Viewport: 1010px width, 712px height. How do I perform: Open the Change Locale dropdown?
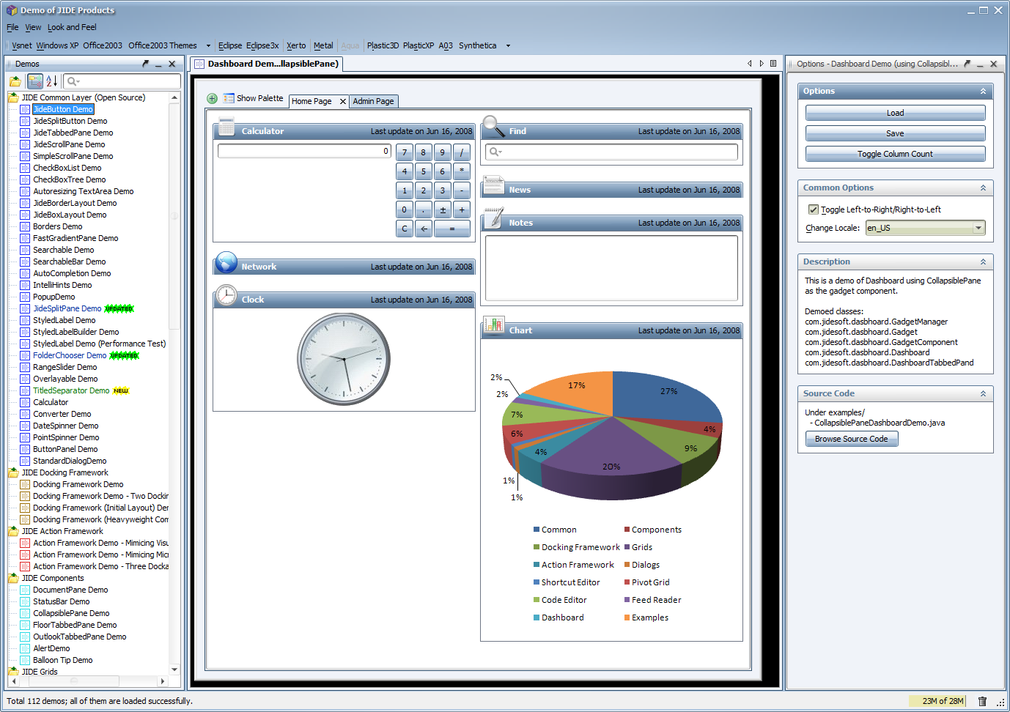point(978,228)
